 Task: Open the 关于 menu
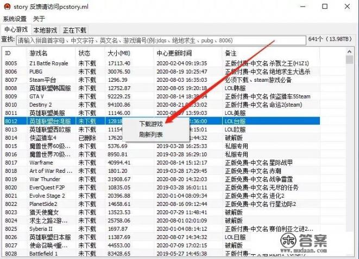tap(39, 19)
